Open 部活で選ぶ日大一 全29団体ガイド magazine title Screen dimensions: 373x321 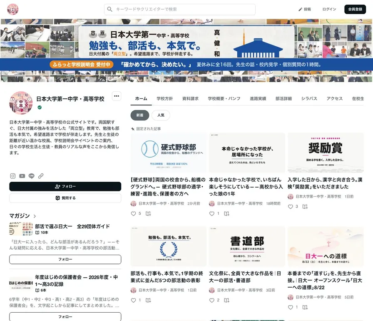pos(72,226)
